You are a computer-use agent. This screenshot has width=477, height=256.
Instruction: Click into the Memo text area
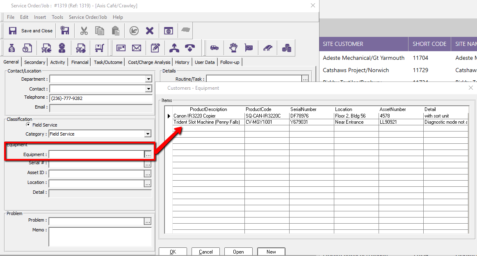click(100, 237)
